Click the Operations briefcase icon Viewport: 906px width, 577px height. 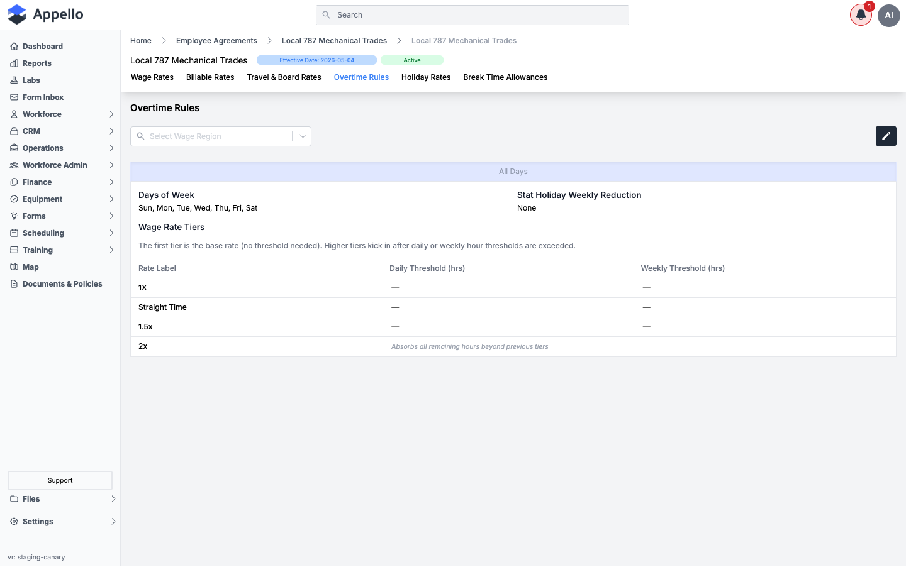(14, 148)
